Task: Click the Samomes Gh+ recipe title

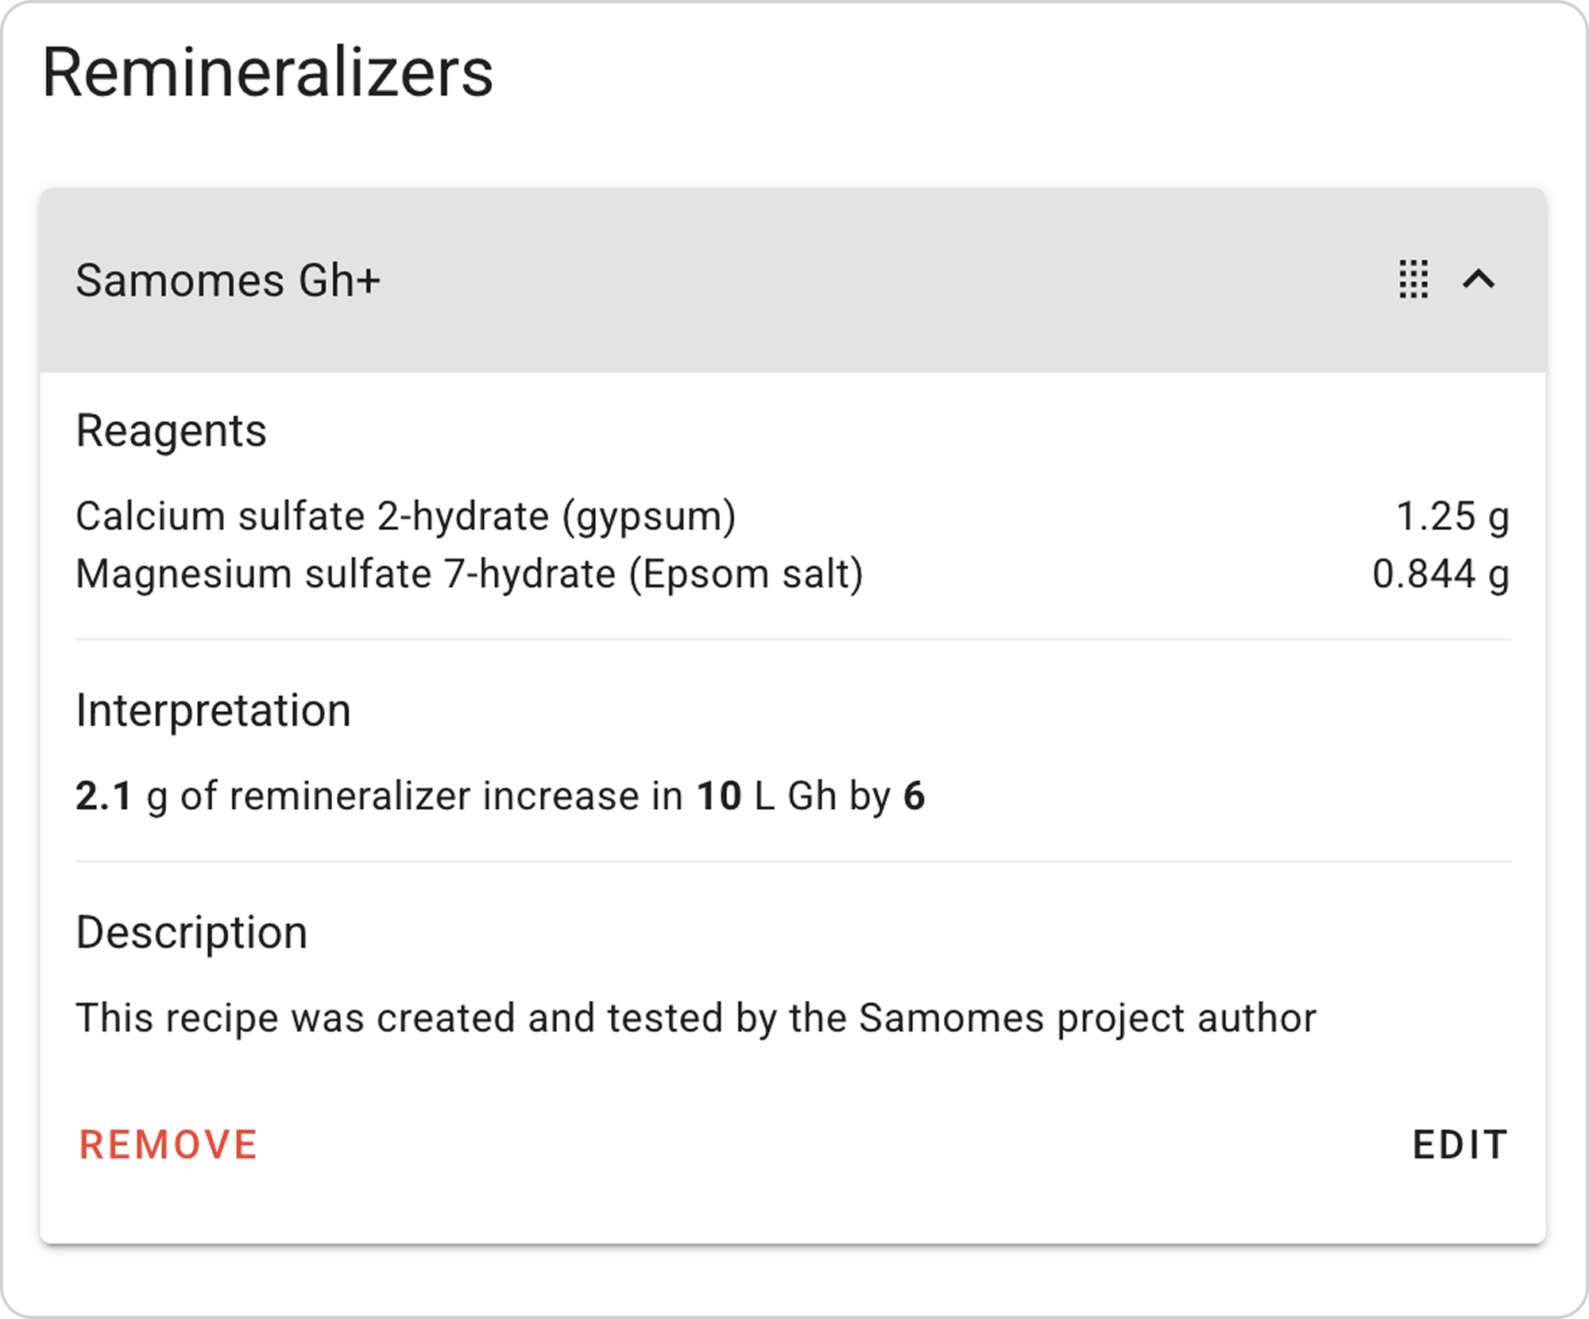Action: 228,280
